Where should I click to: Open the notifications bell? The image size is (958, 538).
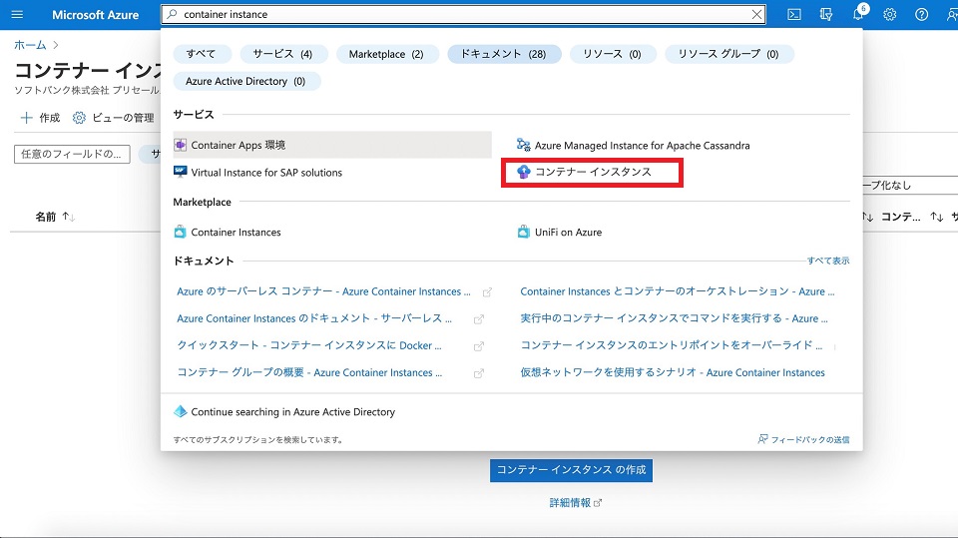(857, 15)
